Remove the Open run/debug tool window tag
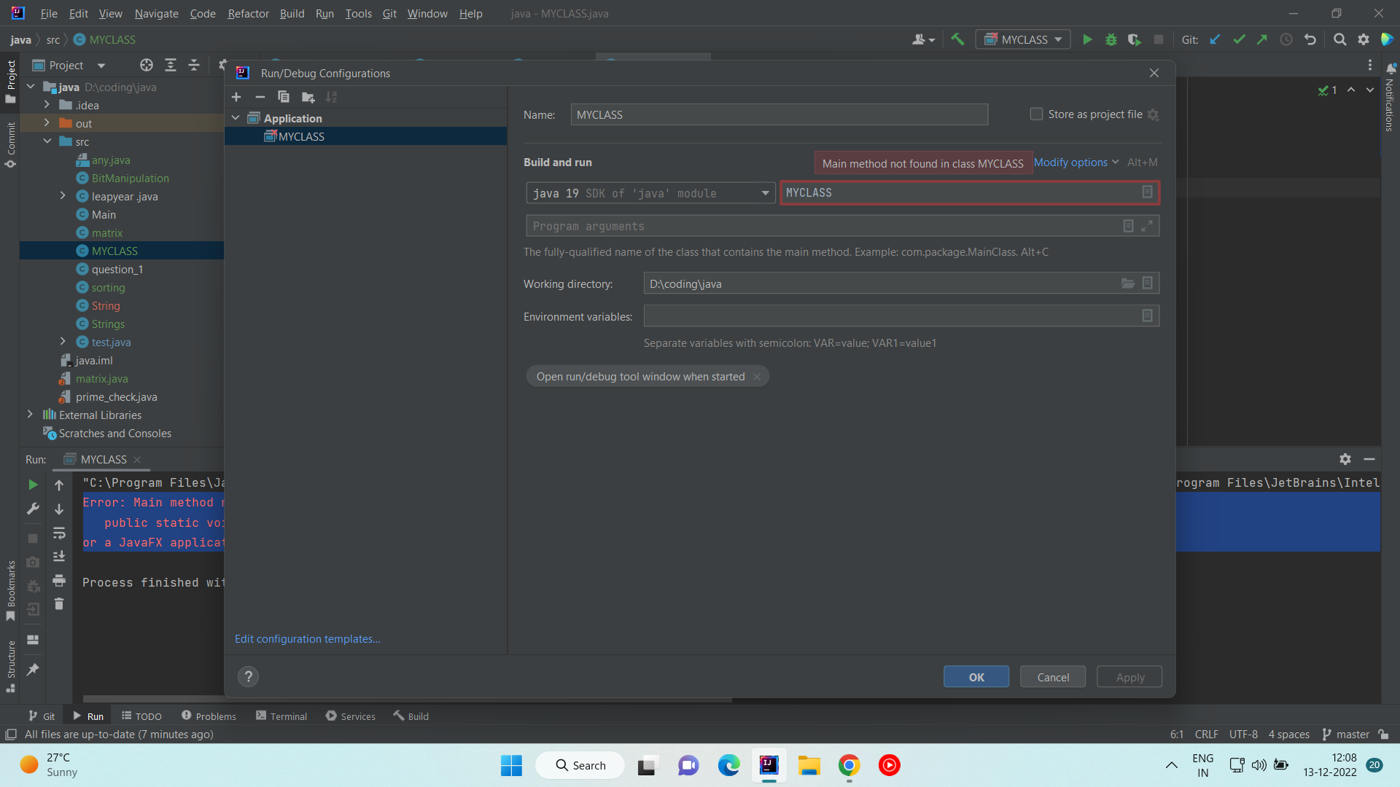The height and width of the screenshot is (787, 1400). 758,376
